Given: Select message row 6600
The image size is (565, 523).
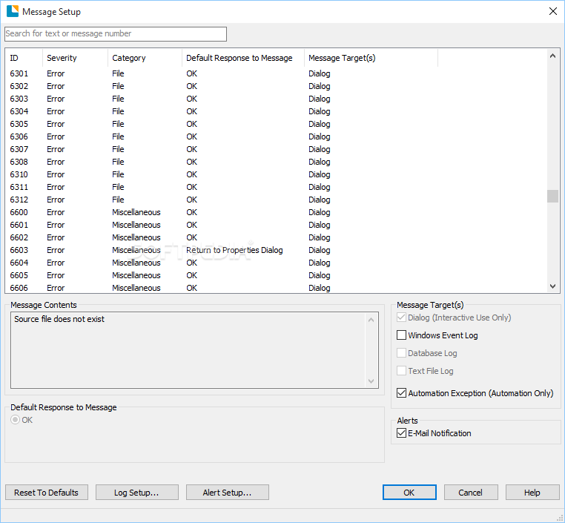Looking at the screenshot, I should click(276, 212).
